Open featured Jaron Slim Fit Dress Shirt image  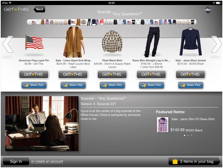click(163, 125)
